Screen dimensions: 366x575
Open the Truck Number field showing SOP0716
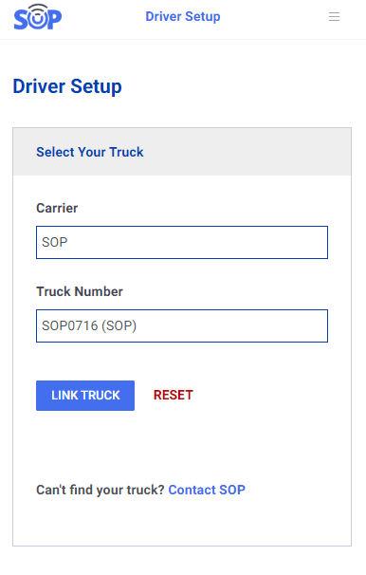182,326
